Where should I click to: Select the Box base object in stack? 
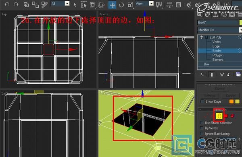pyautogui.click(x=207, y=64)
